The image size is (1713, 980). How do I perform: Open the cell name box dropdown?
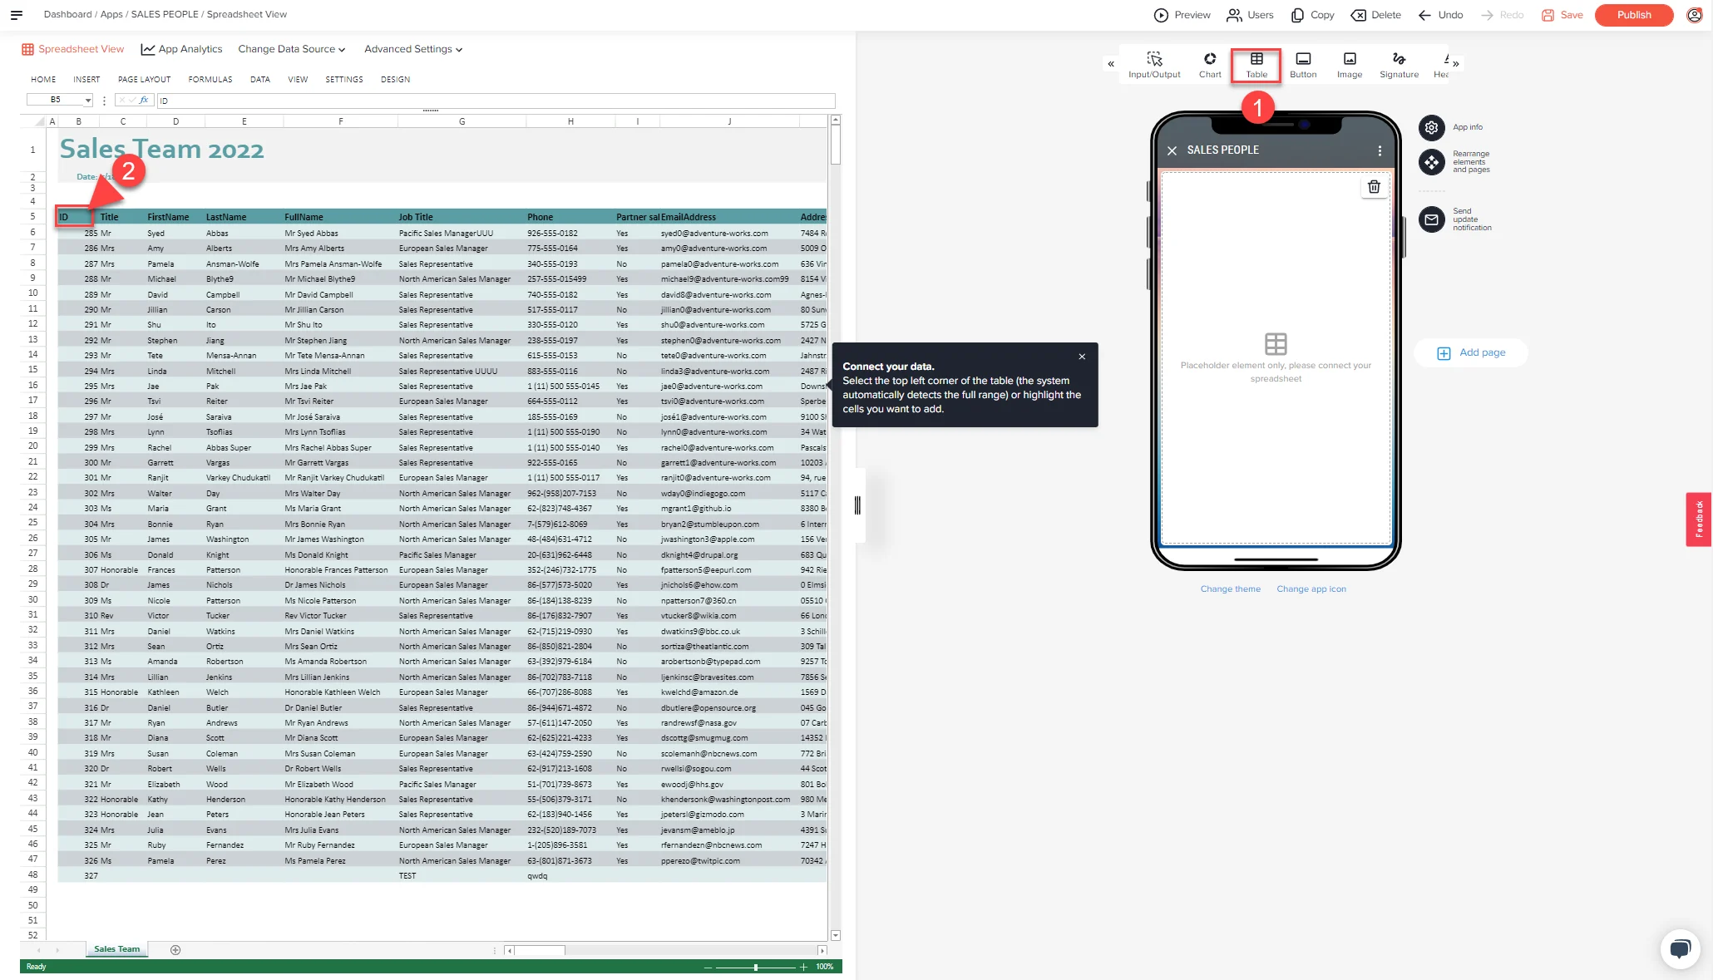[87, 100]
